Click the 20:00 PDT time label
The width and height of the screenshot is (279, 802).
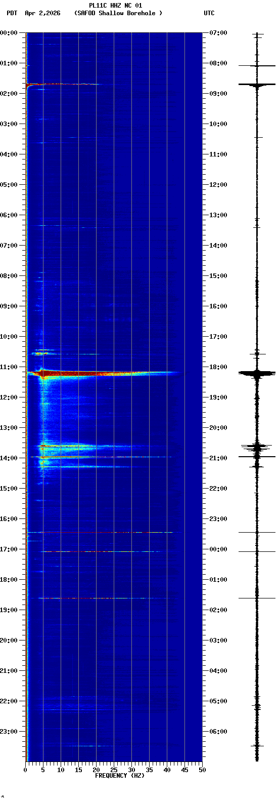(9, 640)
